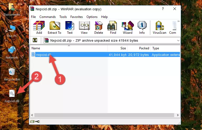Click the 20,972 bytes packed value
Image resolution: width=202 pixels, height=130 pixels.
pos(138,55)
